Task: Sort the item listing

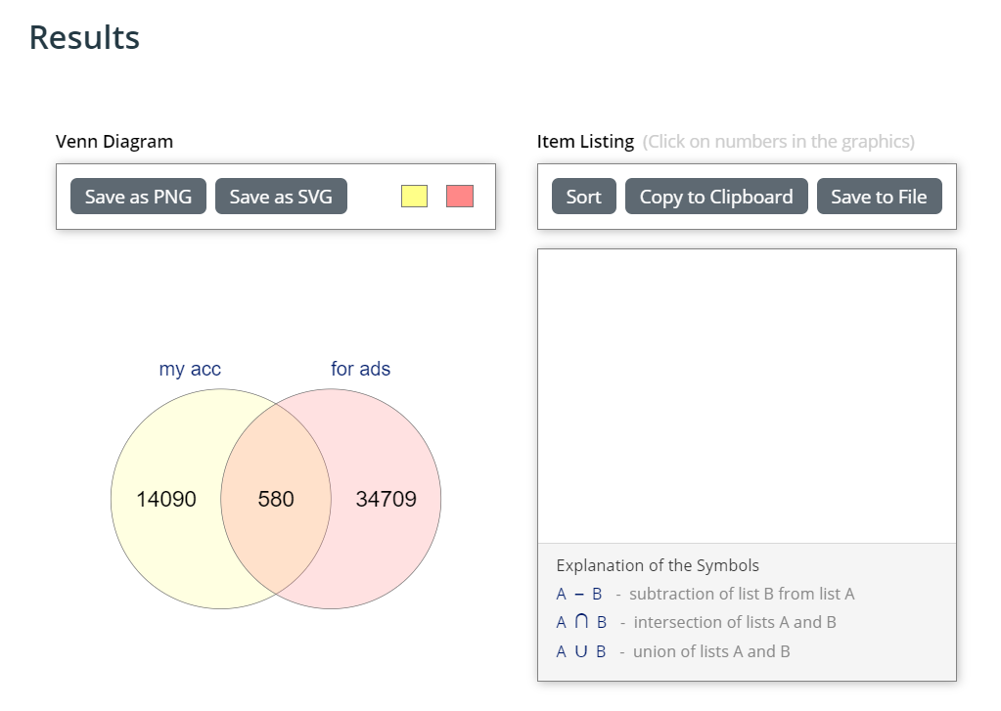Action: click(583, 197)
